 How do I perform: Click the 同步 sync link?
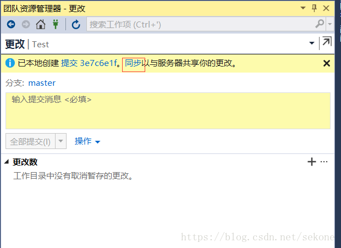[x=133, y=63]
